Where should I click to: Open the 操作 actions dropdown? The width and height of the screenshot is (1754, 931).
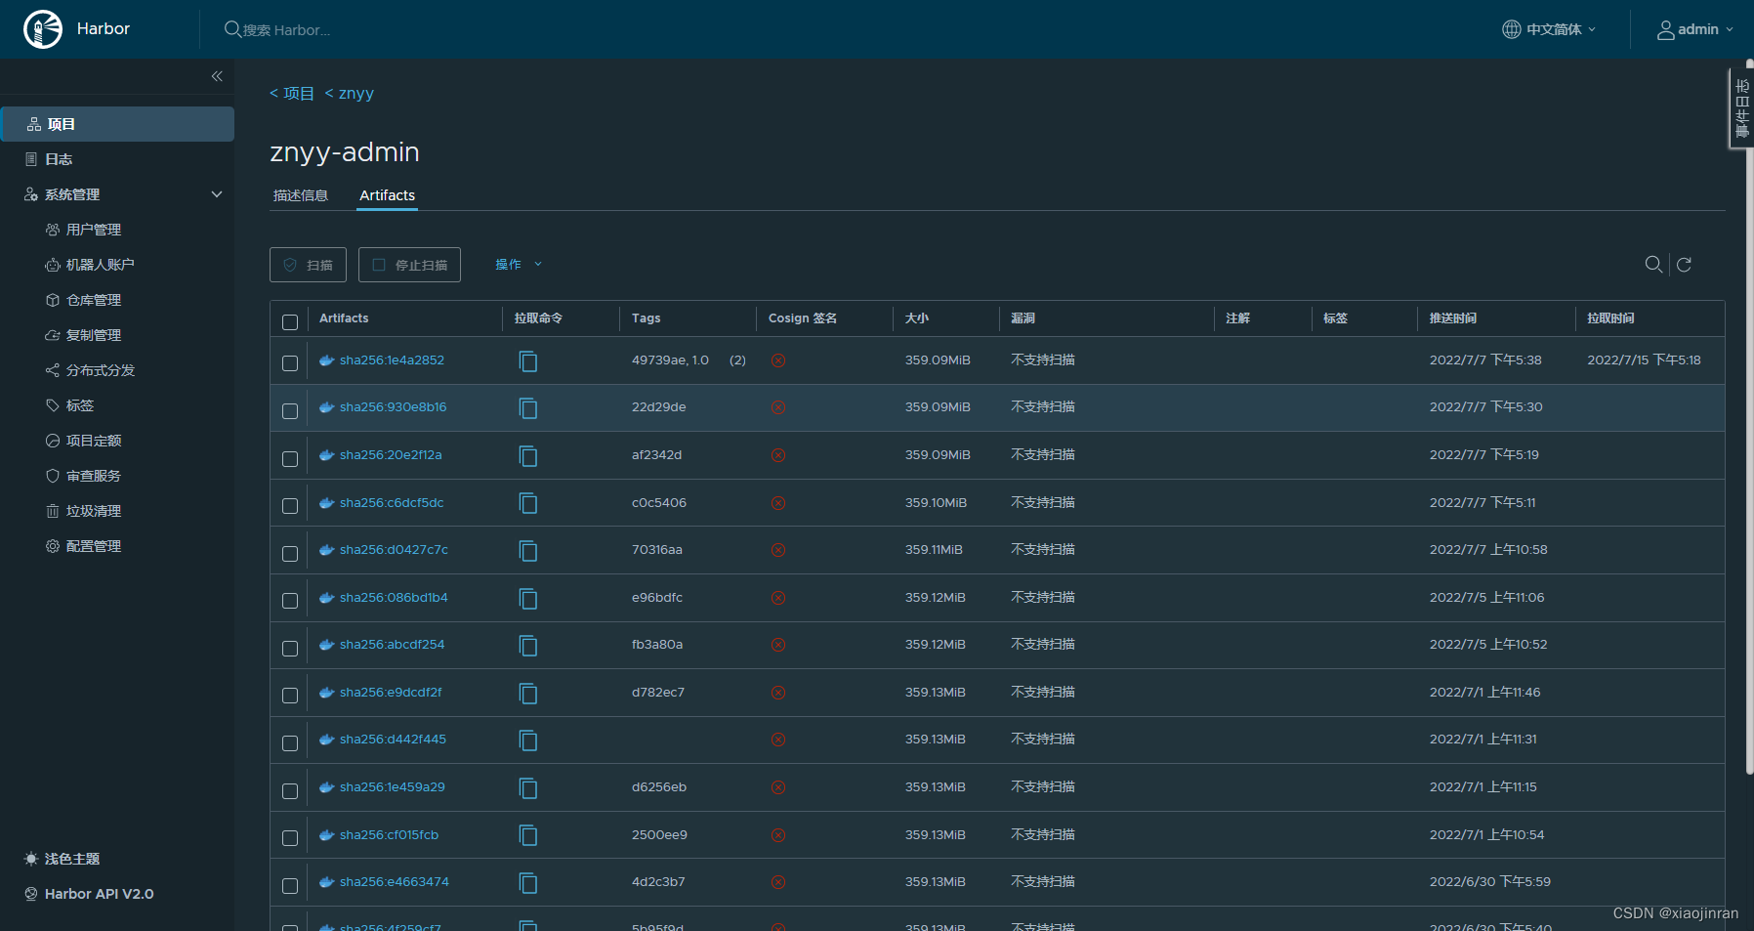[518, 265]
